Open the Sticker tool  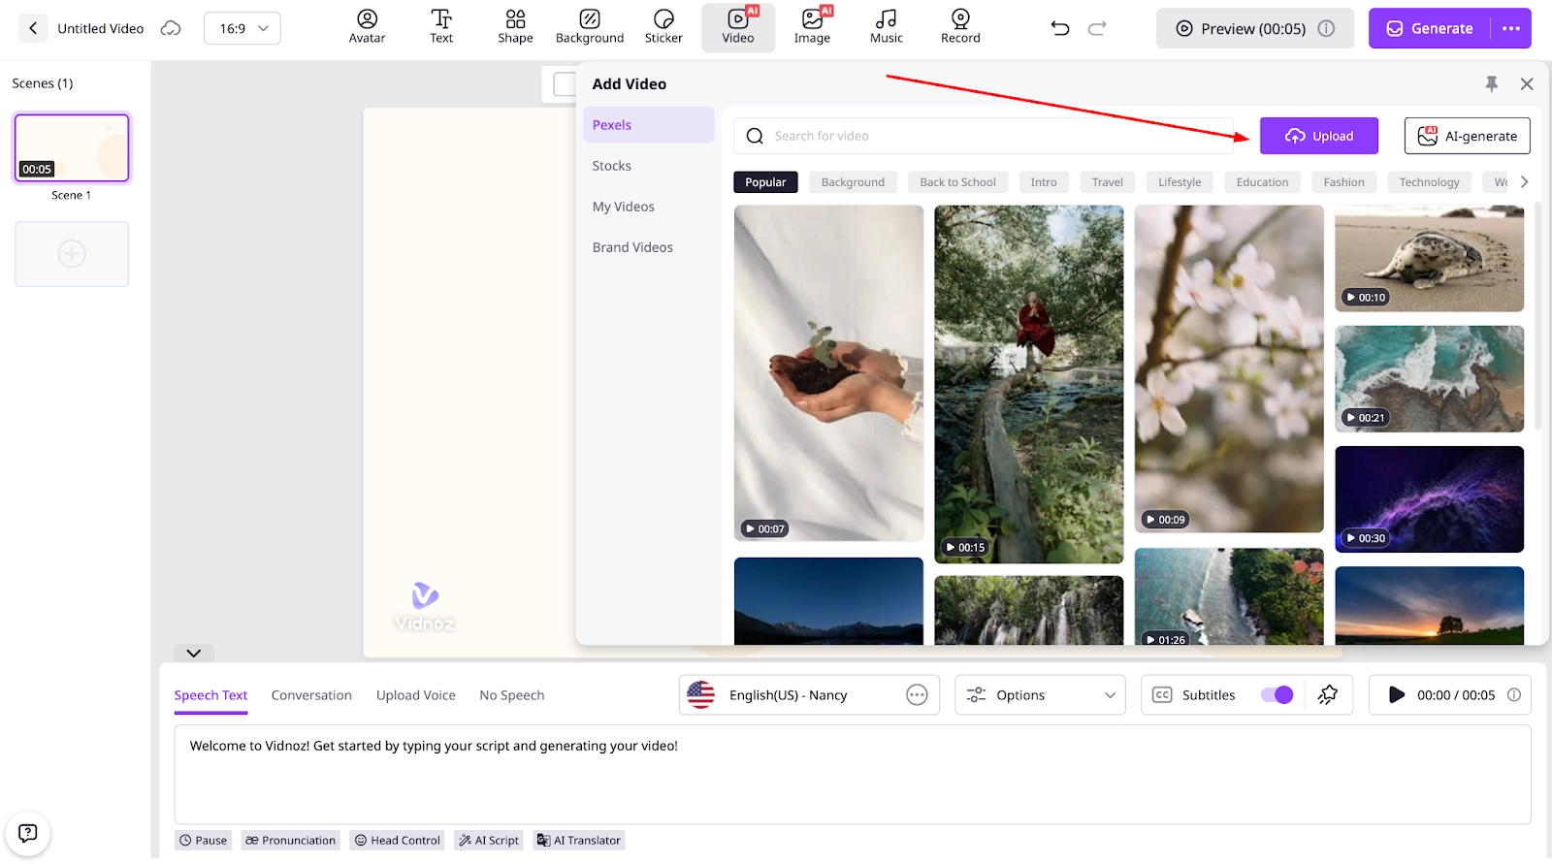point(663,28)
